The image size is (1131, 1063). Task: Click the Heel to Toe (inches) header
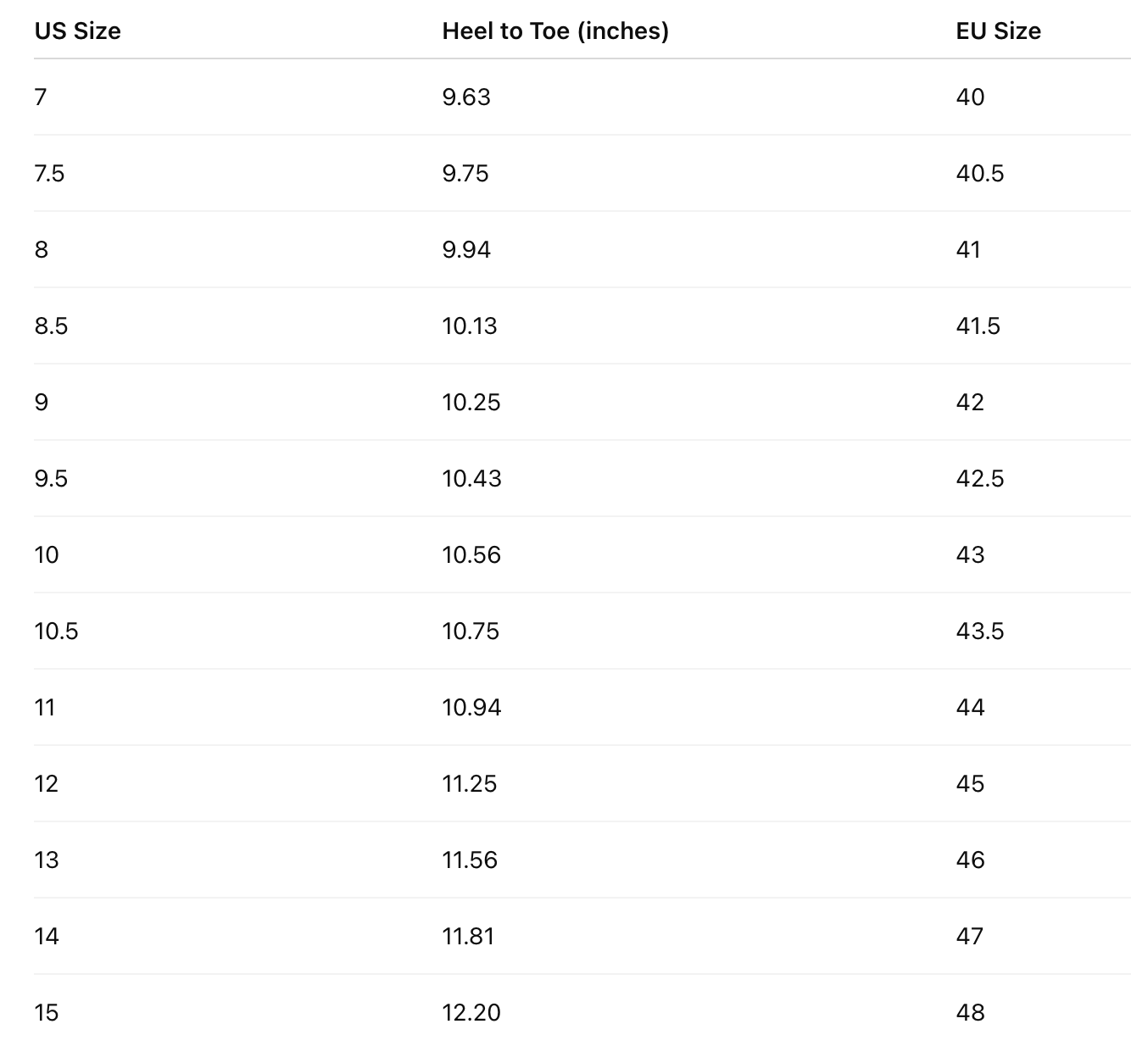click(555, 31)
